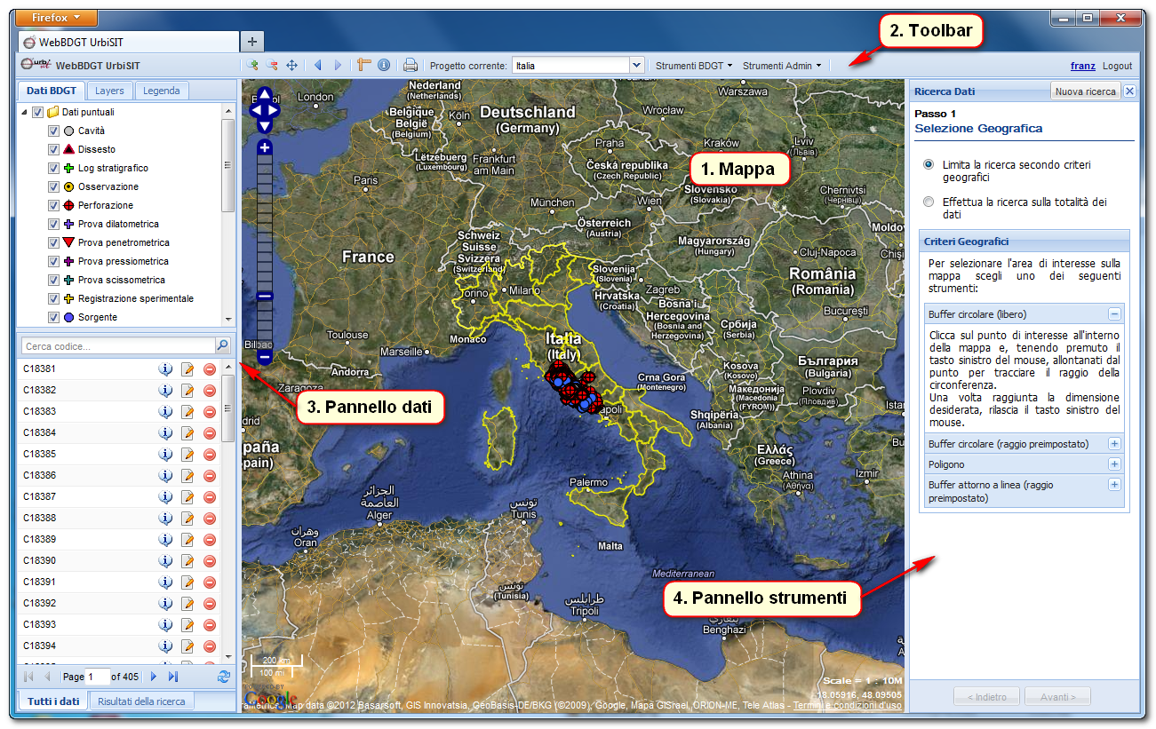
Task: Go to previous map view
Action: click(318, 65)
